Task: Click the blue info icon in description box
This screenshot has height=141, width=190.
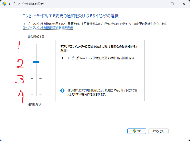Action: (62, 91)
